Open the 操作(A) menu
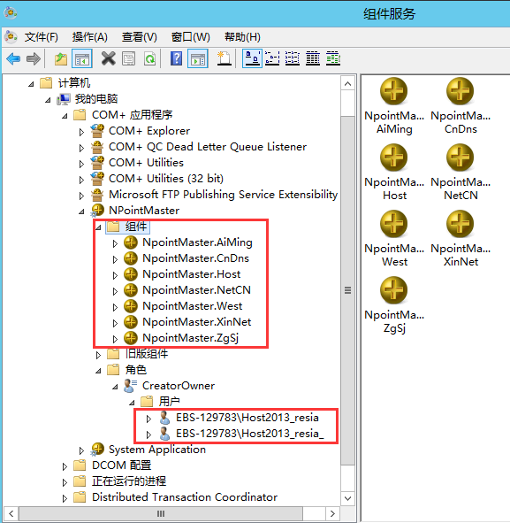This screenshot has height=523, width=510. 90,37
